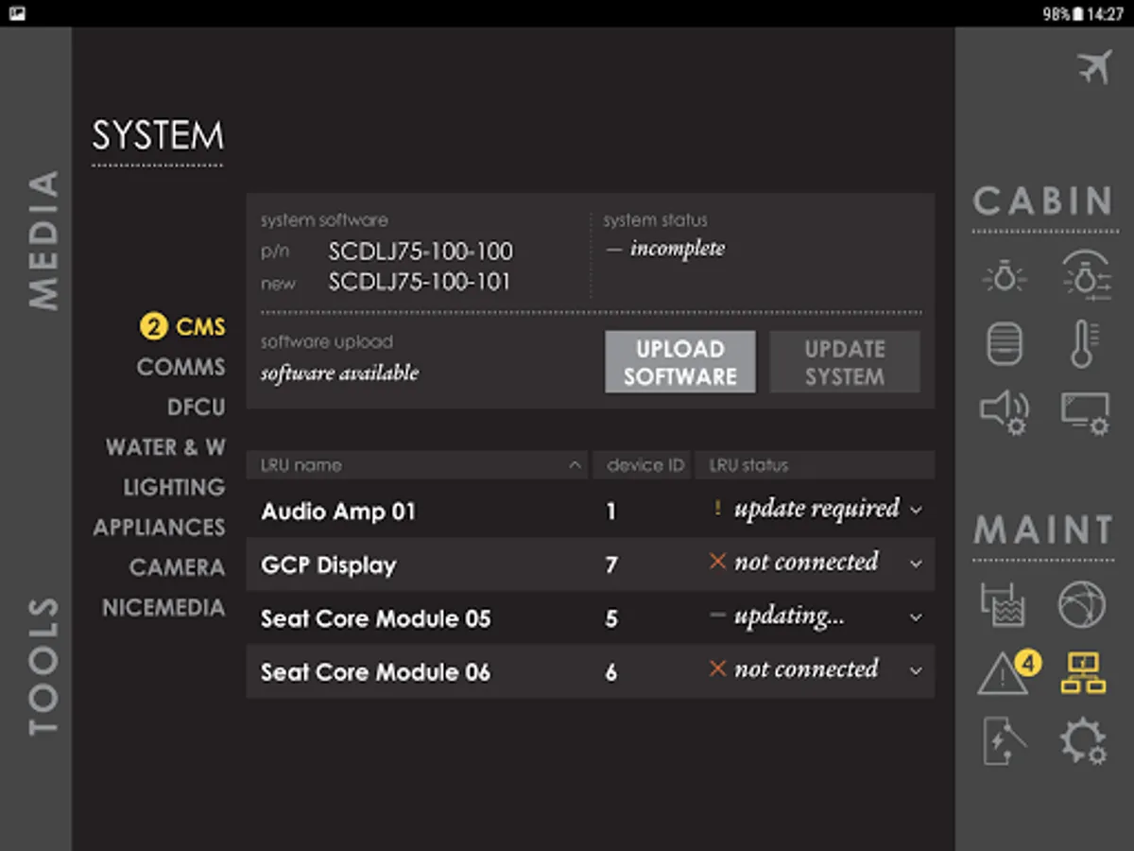Image resolution: width=1134 pixels, height=851 pixels.
Task: Click the window shade icon in CABIN
Action: tap(1004, 343)
